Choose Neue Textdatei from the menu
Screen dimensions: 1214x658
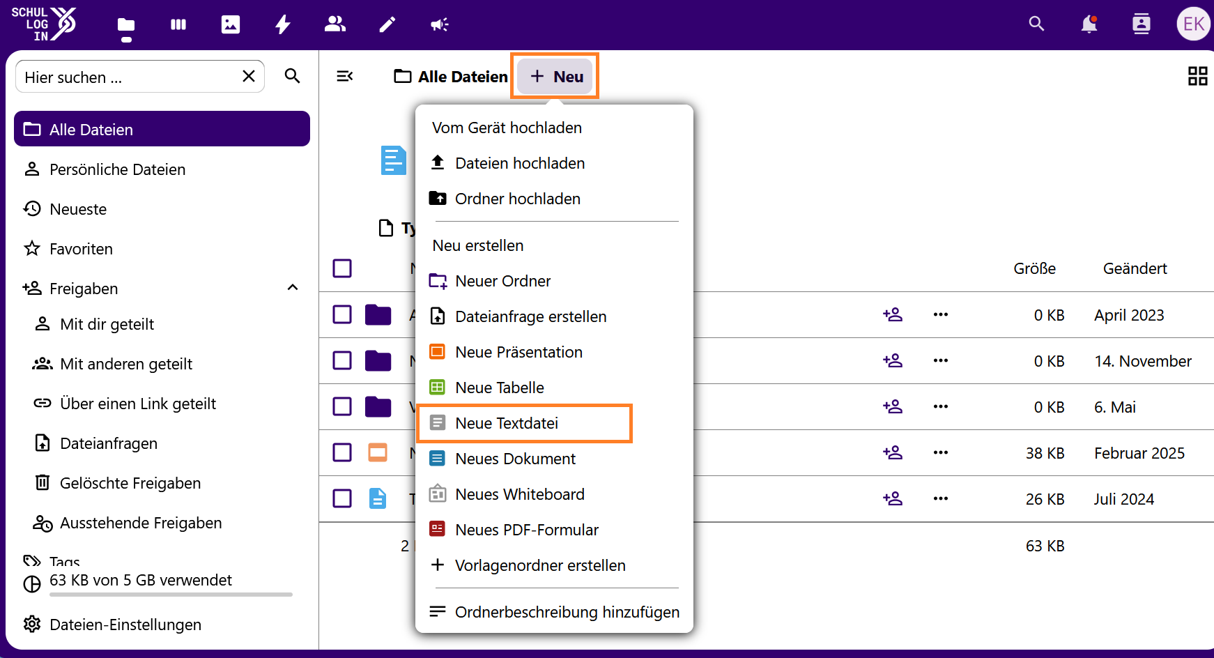tap(507, 423)
